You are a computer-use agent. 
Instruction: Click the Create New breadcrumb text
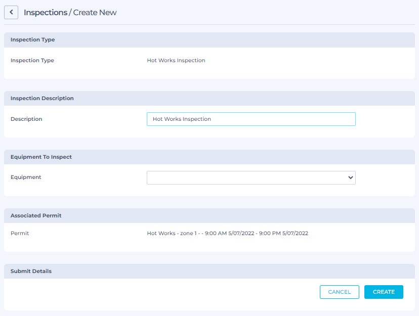click(x=95, y=12)
